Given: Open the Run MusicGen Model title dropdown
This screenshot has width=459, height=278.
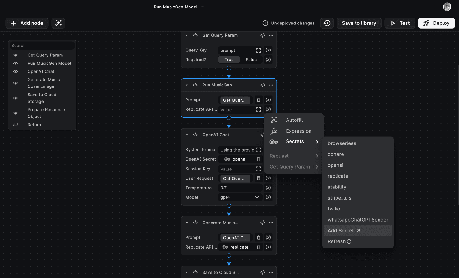Looking at the screenshot, I should [203, 7].
